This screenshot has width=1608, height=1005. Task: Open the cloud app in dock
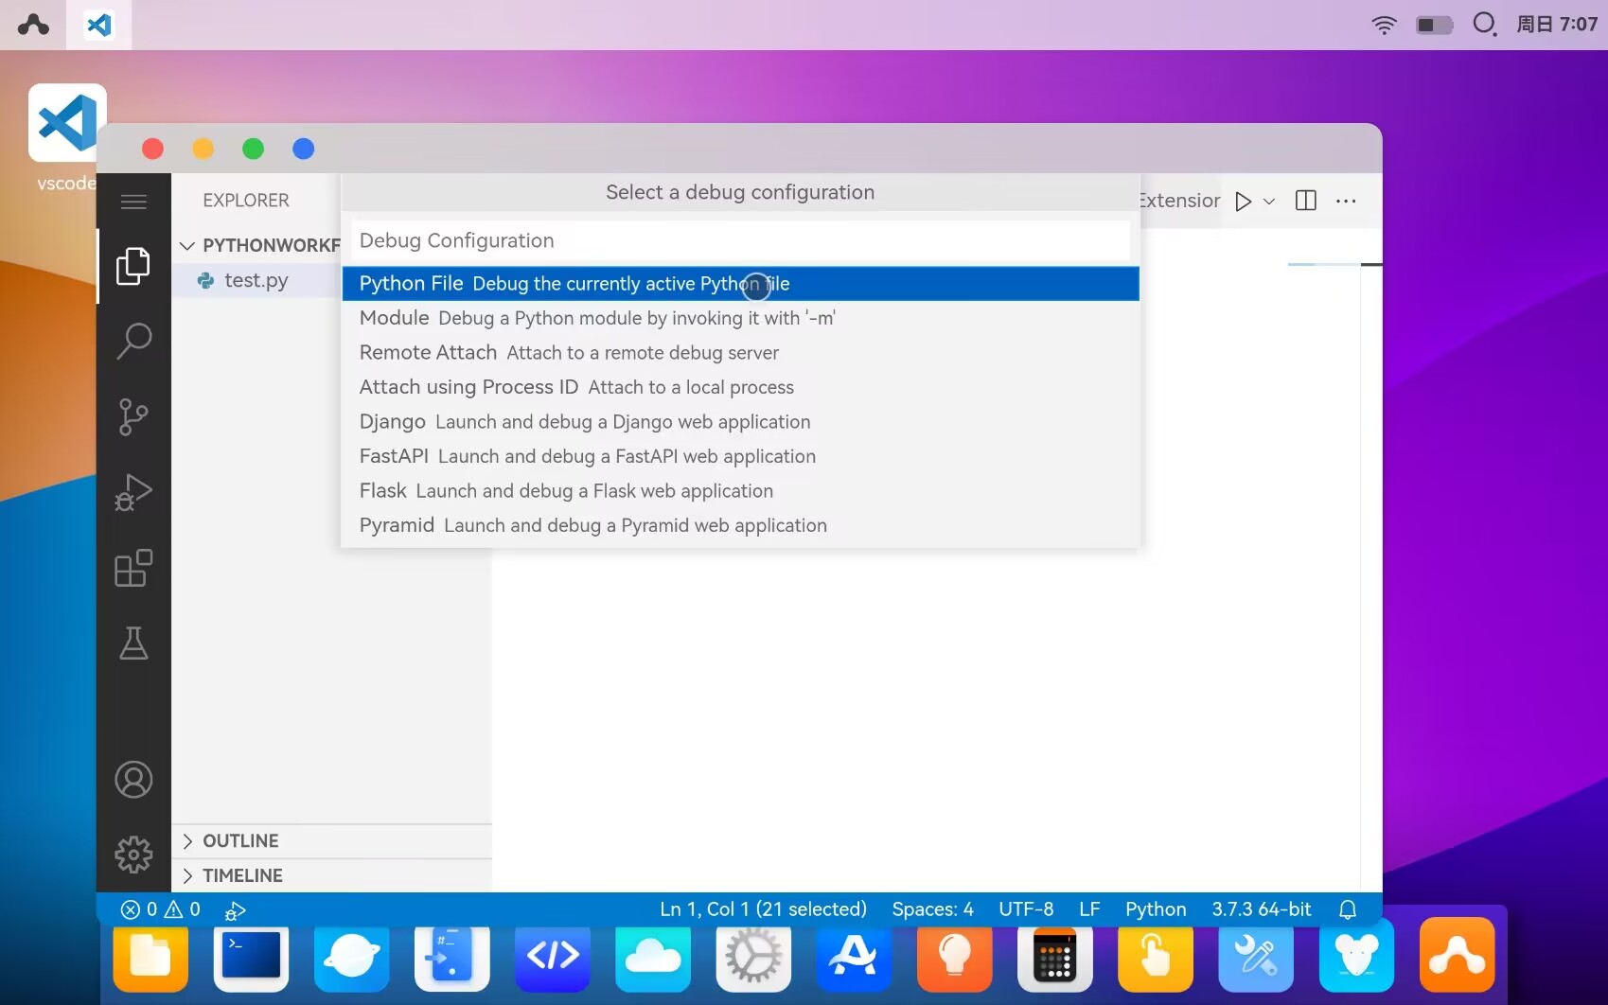tap(653, 958)
